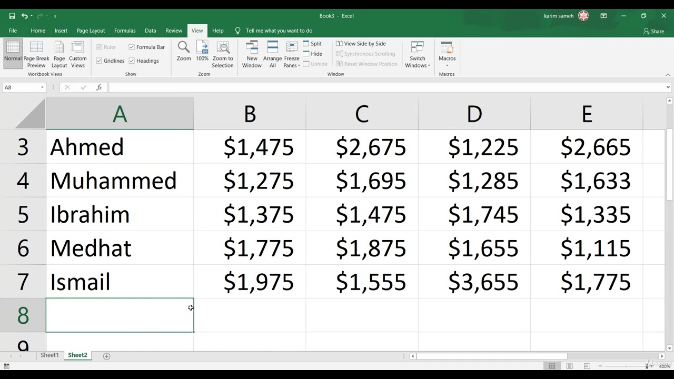Click the vertical scrollbar down arrow
Image resolution: width=674 pixels, height=379 pixels.
(669, 348)
